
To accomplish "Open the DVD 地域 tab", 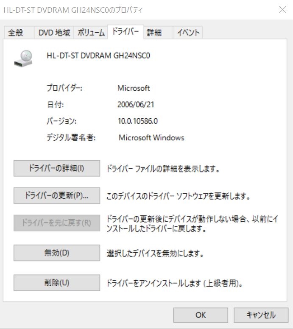I will click(54, 33).
